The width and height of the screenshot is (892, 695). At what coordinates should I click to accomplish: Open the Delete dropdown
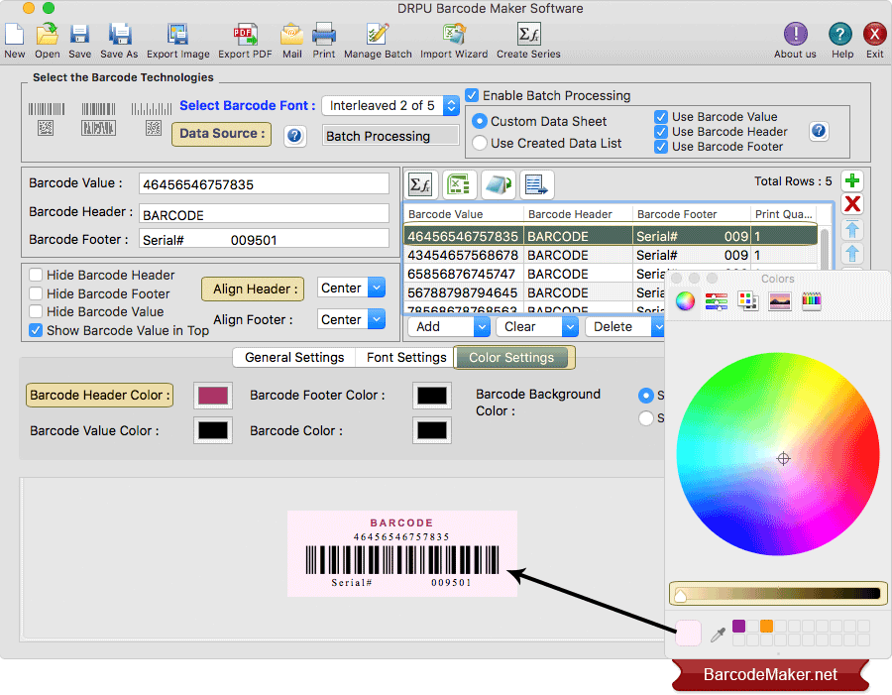pos(624,327)
